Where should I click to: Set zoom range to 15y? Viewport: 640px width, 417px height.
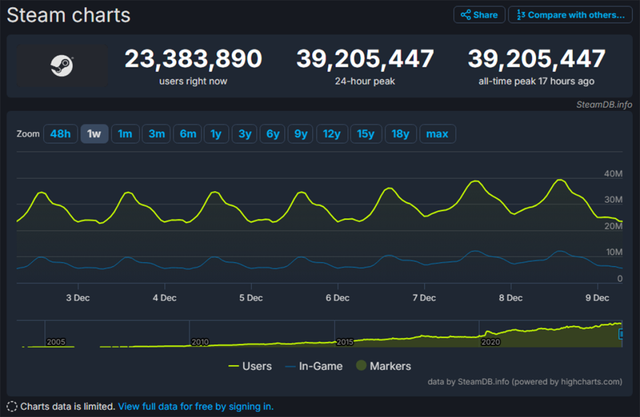point(366,133)
